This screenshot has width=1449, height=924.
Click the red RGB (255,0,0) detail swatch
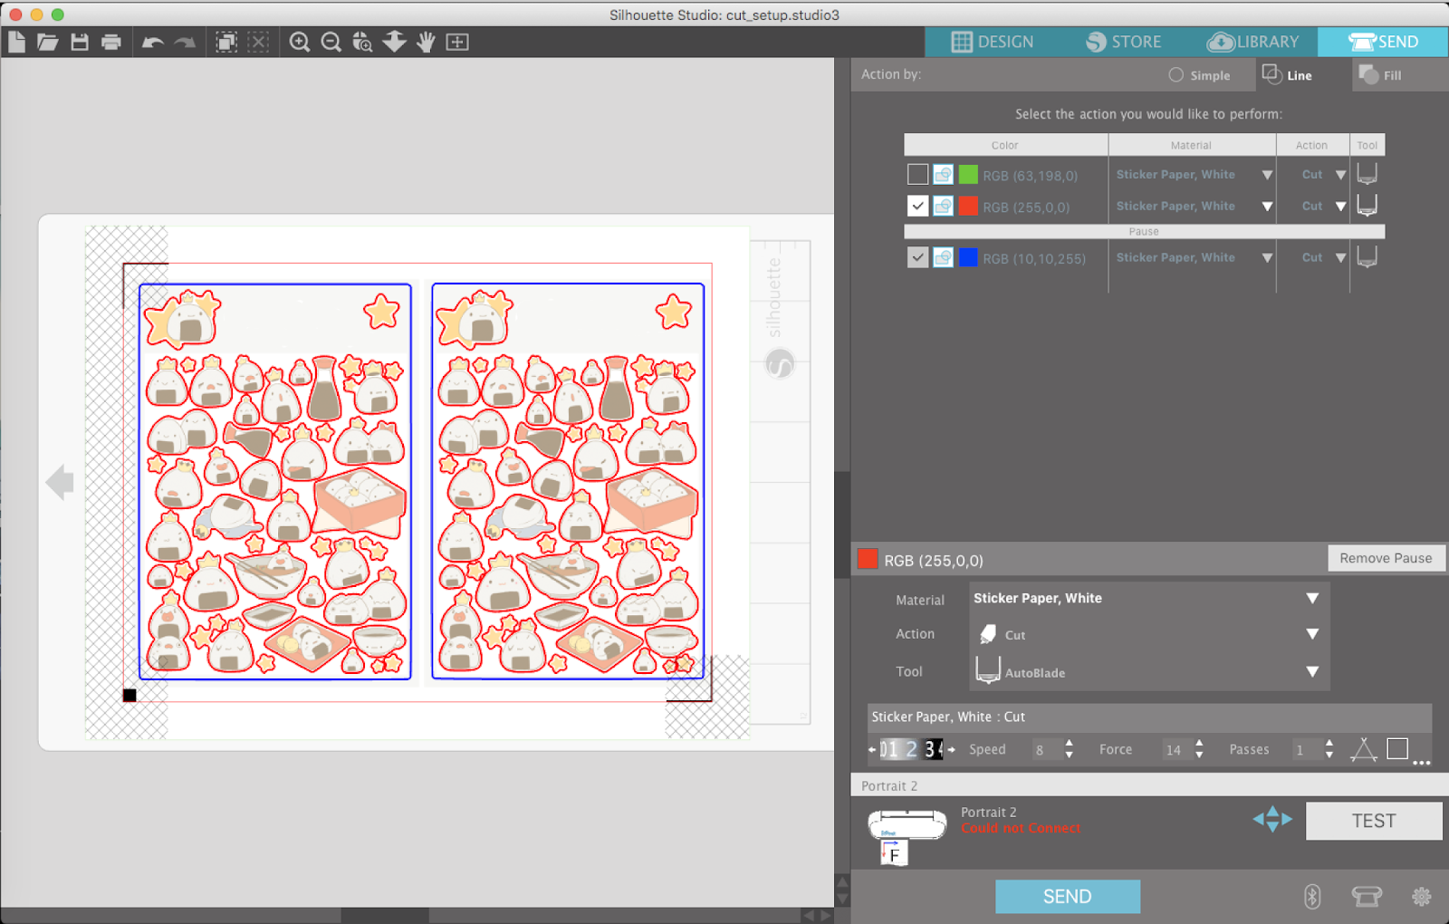(x=868, y=559)
